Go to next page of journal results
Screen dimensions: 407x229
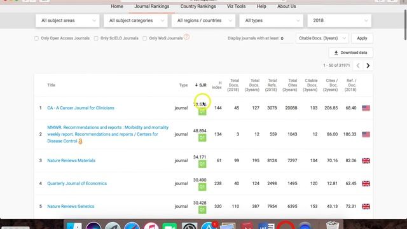click(368, 66)
